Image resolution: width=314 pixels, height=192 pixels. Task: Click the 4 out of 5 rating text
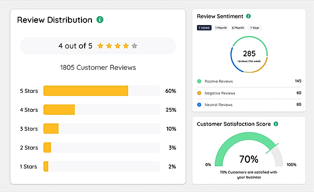pyautogui.click(x=75, y=46)
